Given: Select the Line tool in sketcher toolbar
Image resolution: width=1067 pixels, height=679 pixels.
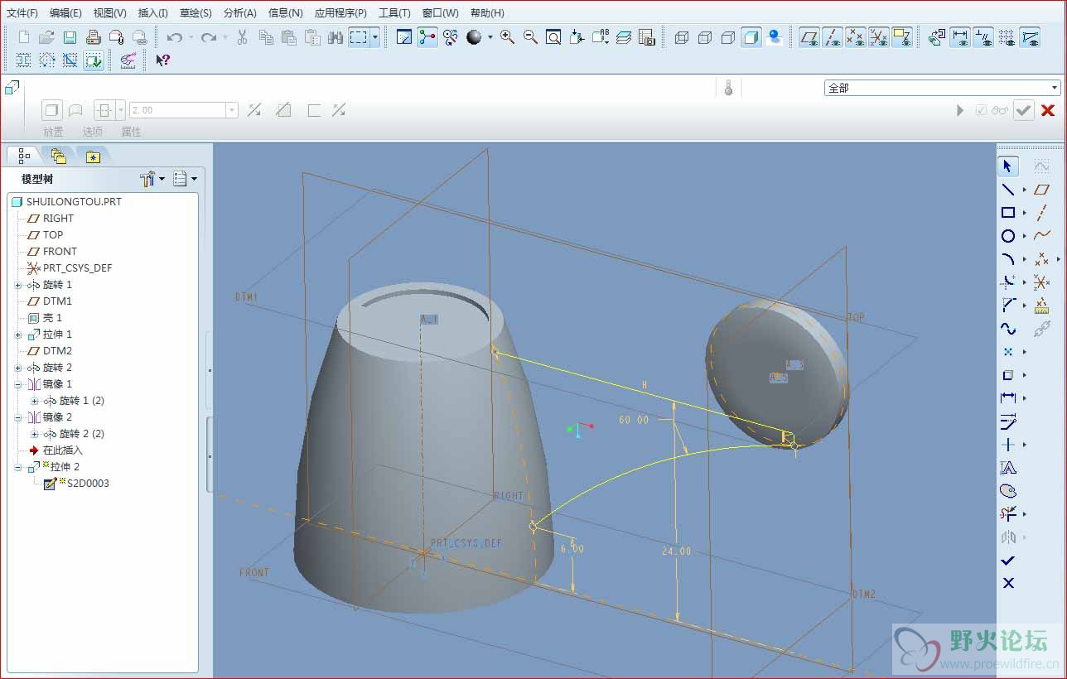Looking at the screenshot, I should (x=1008, y=190).
